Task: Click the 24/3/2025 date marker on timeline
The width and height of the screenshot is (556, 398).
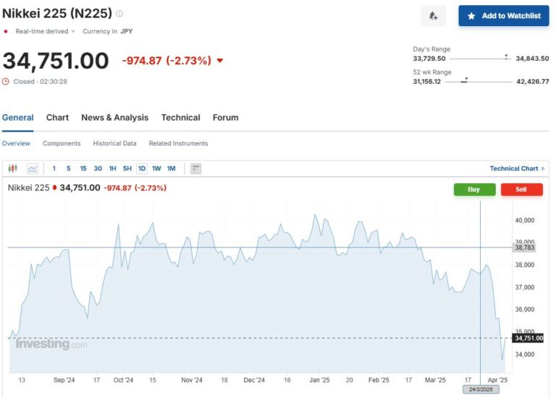Action: coord(481,389)
